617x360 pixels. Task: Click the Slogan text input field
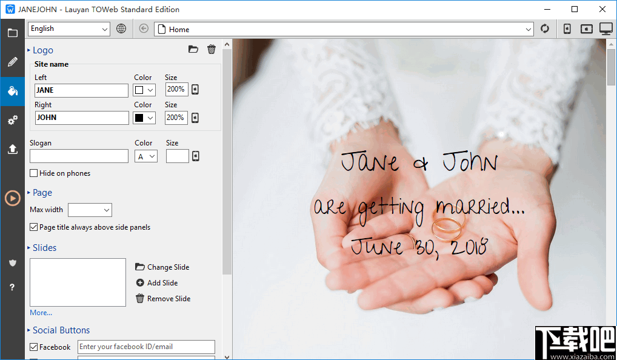pos(79,156)
